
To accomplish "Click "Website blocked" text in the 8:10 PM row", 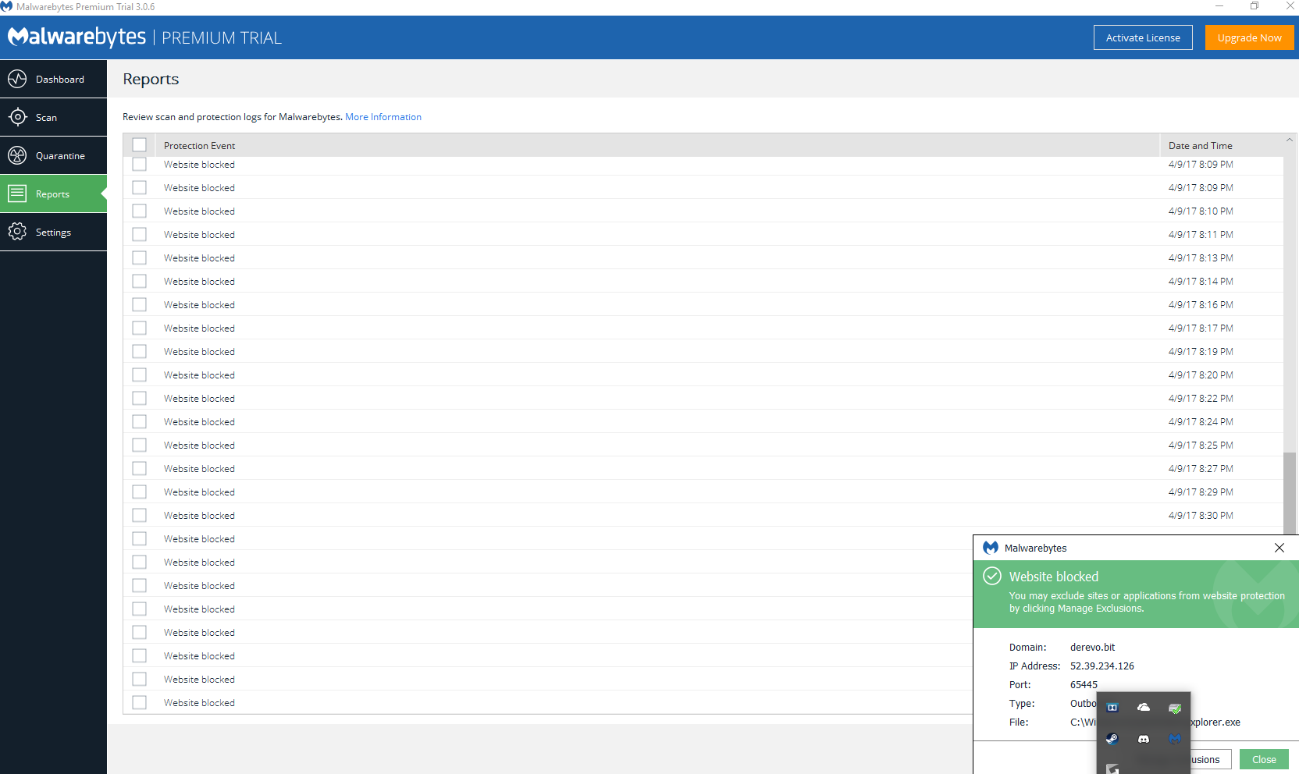I will pos(199,211).
